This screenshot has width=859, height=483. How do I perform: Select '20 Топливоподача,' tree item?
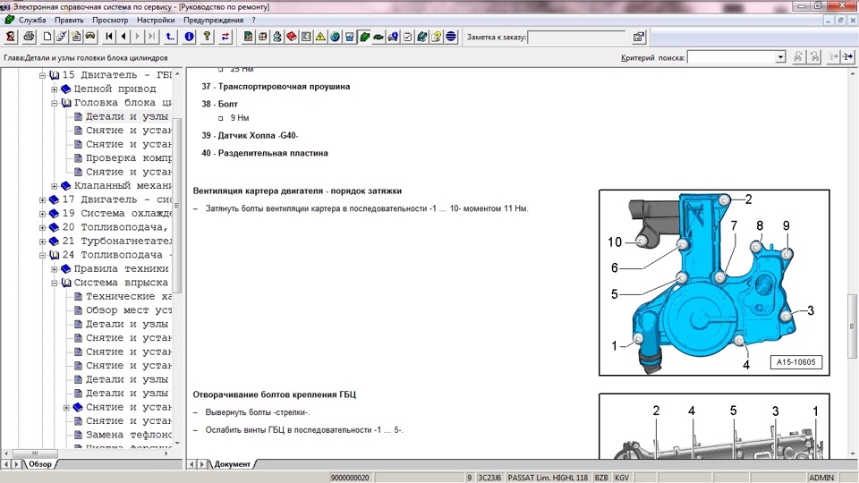click(x=115, y=227)
